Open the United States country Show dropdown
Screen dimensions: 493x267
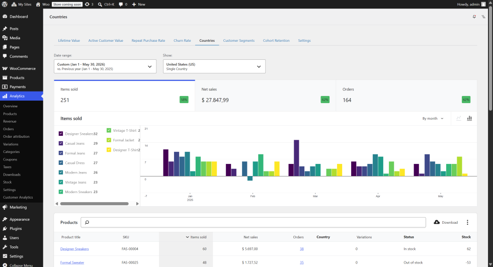[214, 66]
